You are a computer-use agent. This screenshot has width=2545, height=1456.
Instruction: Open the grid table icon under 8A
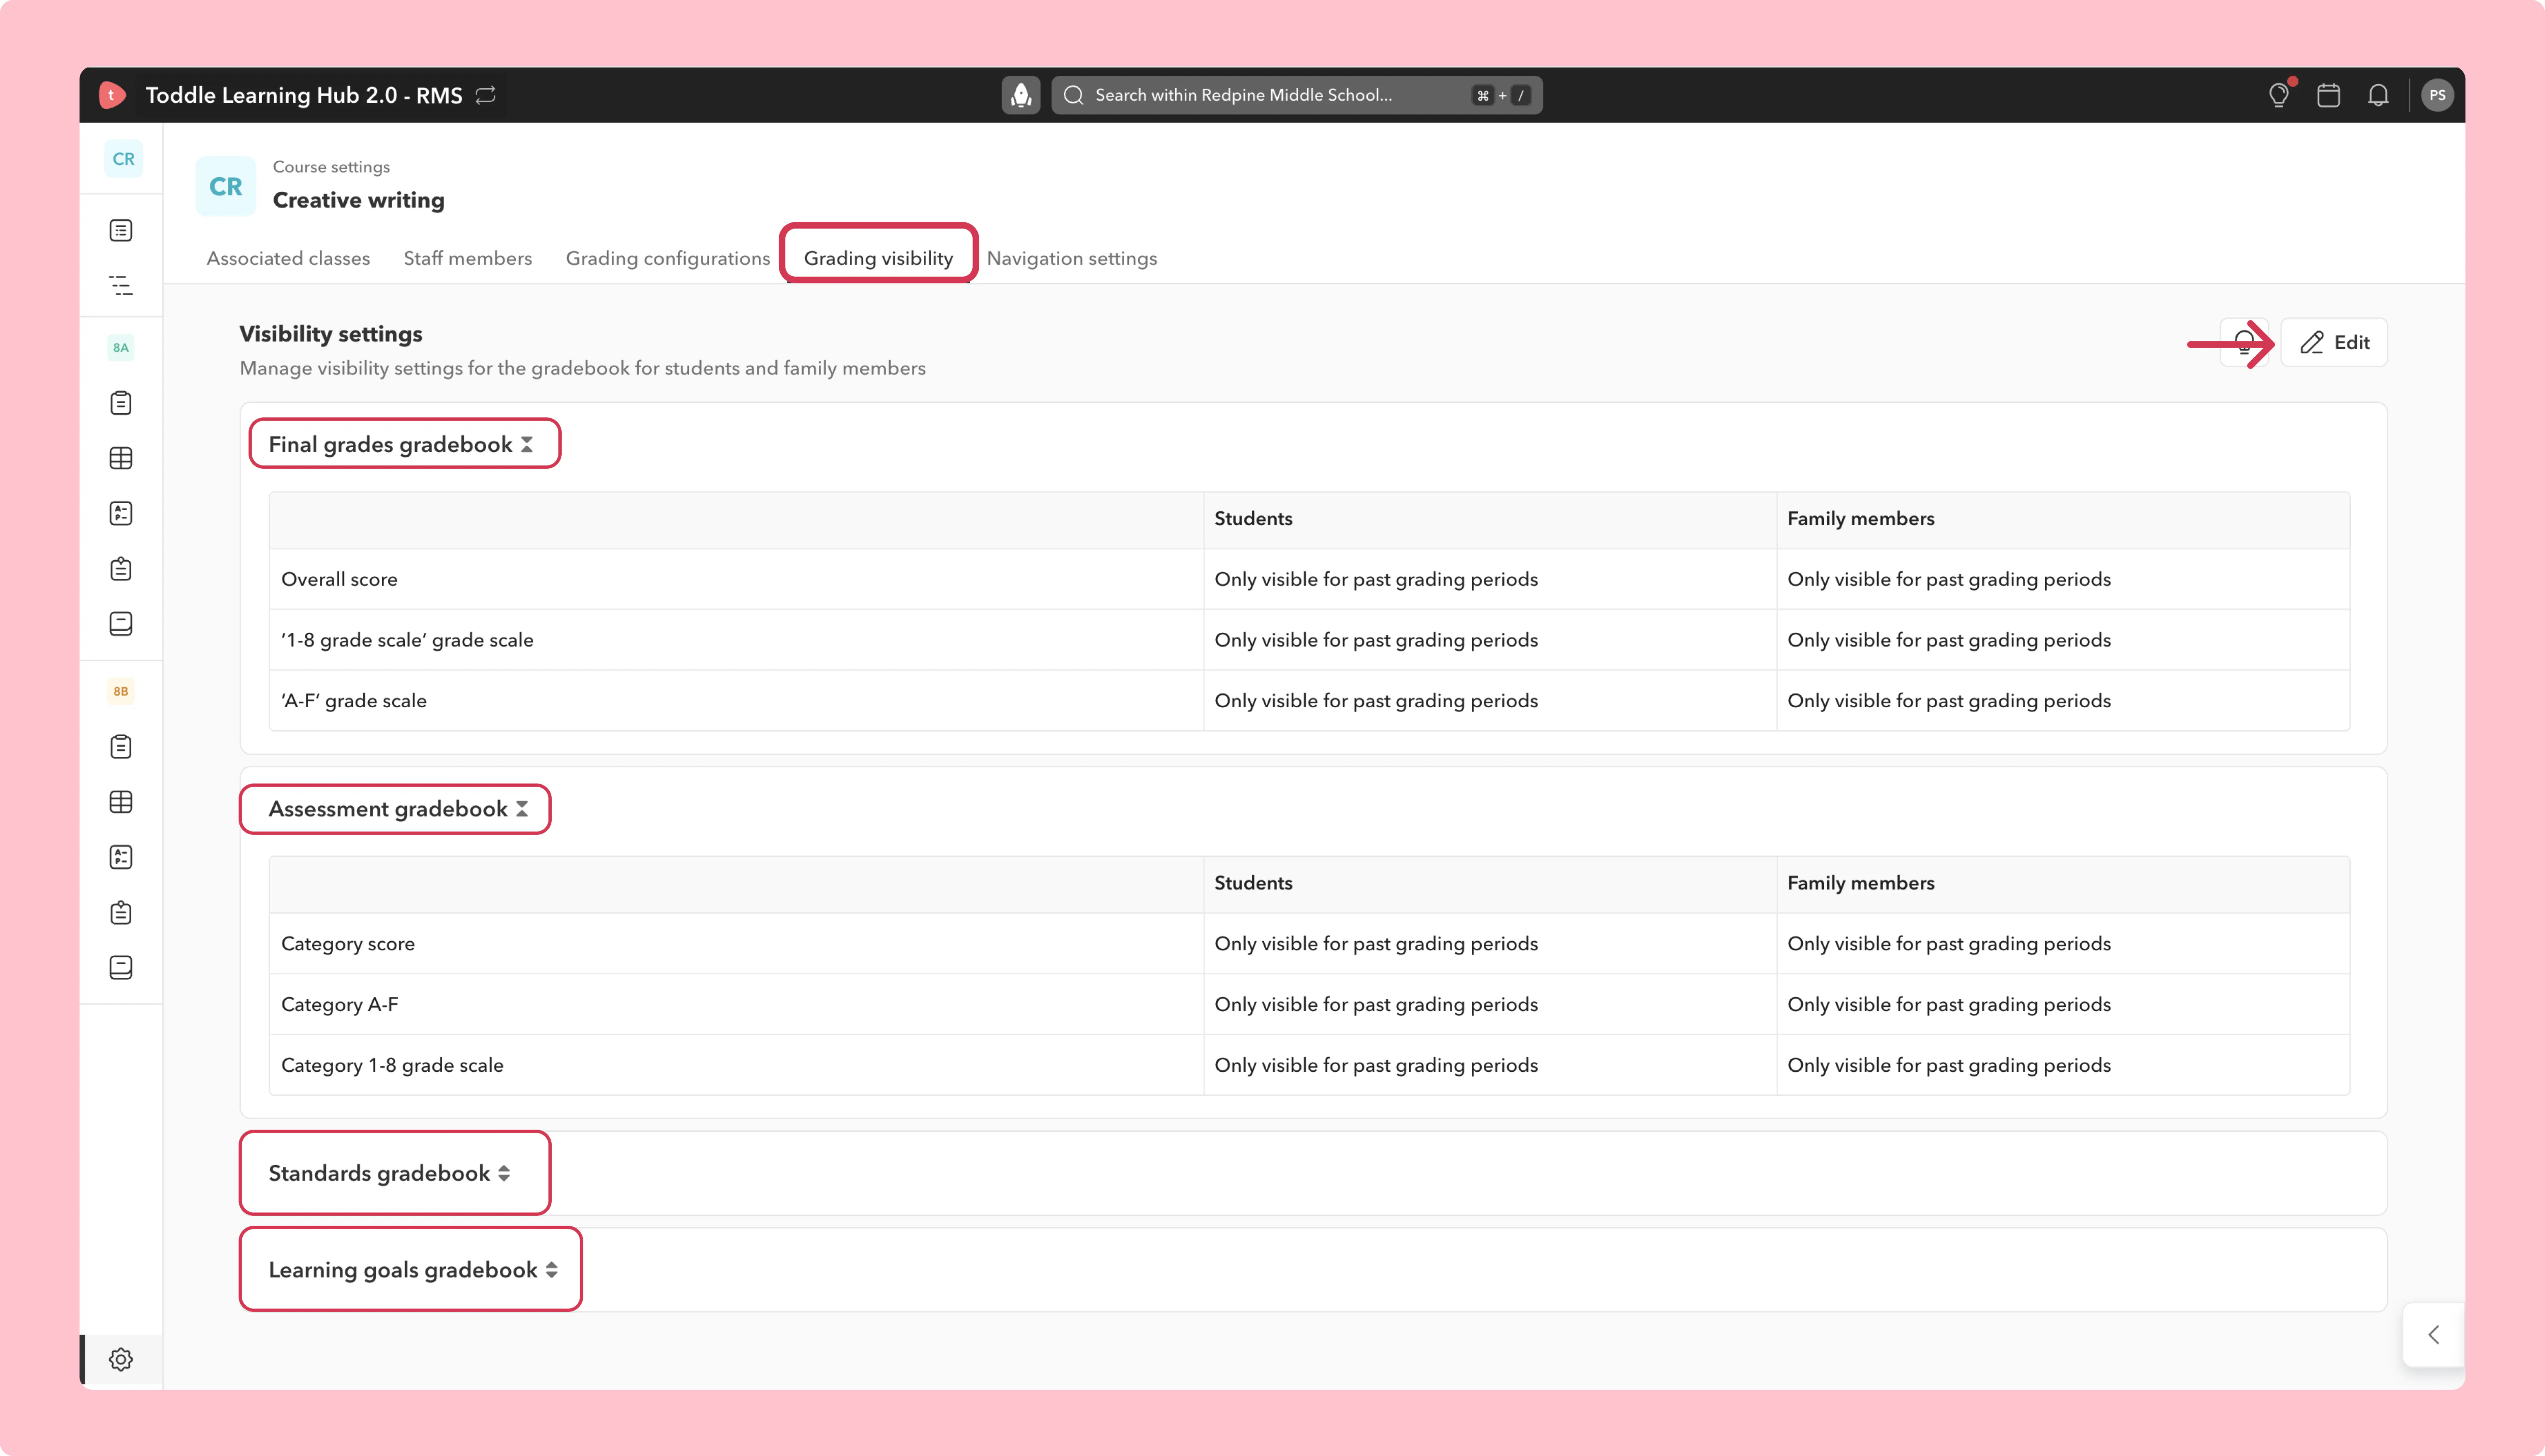[x=121, y=458]
